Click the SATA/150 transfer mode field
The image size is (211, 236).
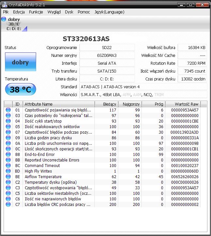coord(107,71)
